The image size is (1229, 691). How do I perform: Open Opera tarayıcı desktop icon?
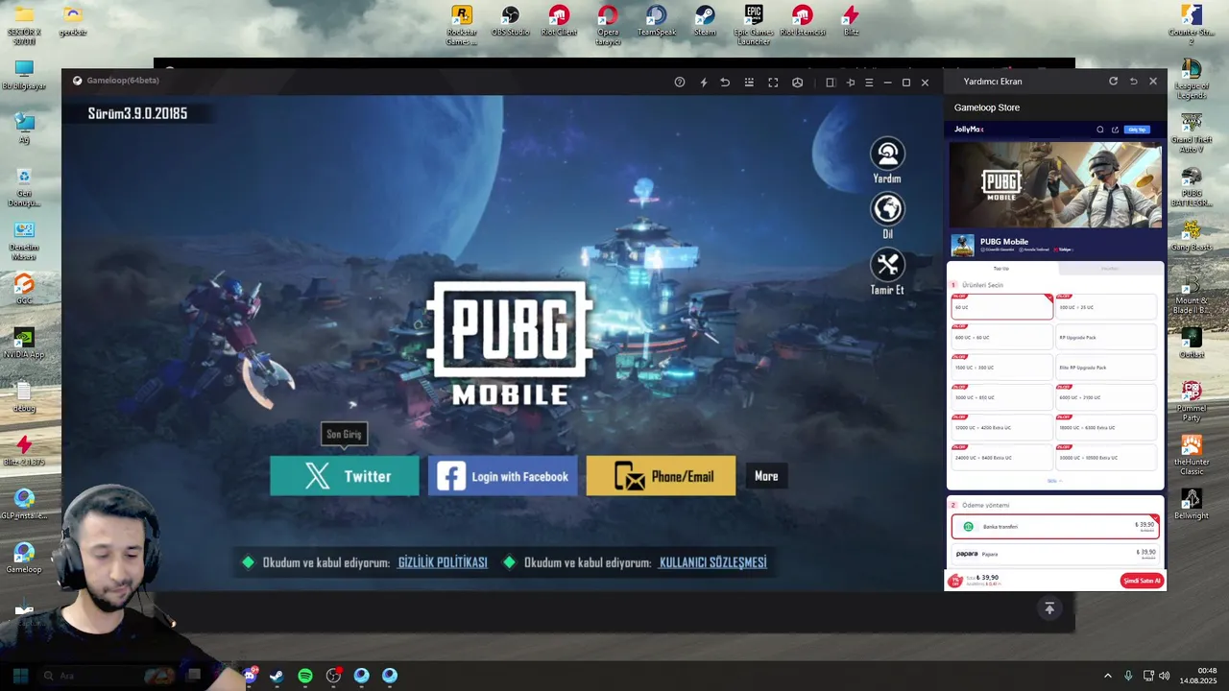point(608,24)
